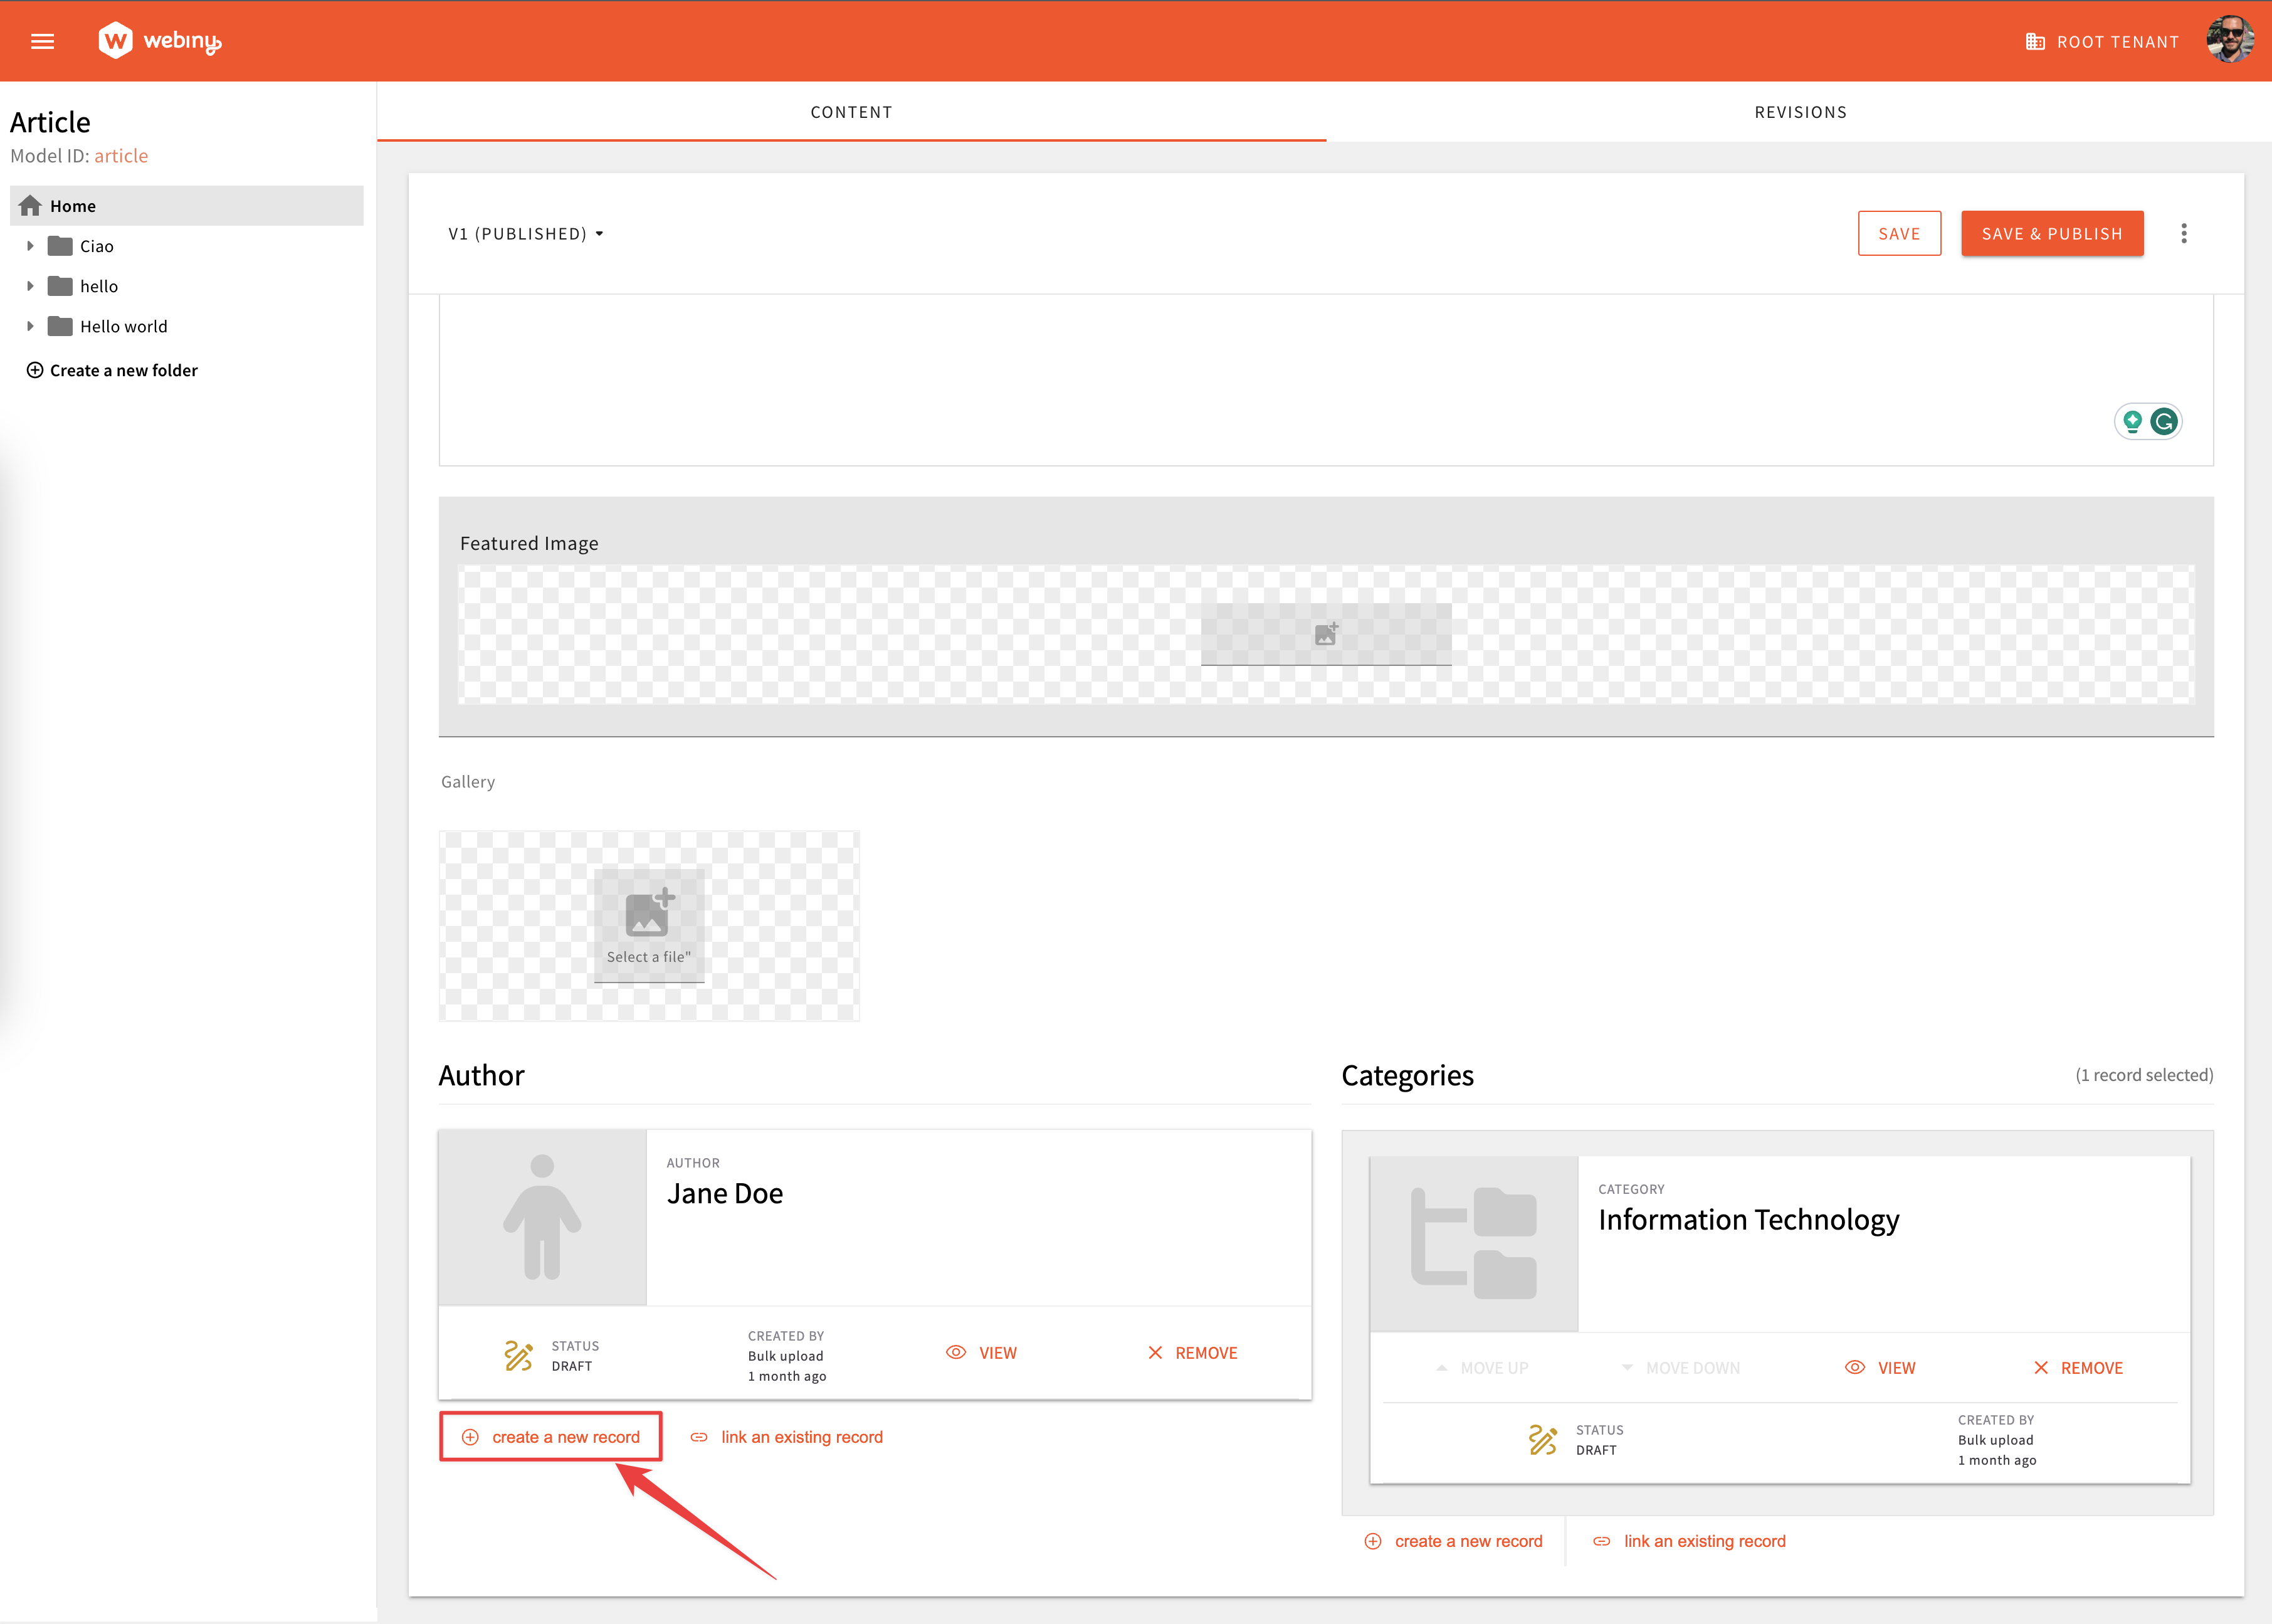Click the Save & Publish button
This screenshot has height=1624, width=2272.
pos(2051,234)
